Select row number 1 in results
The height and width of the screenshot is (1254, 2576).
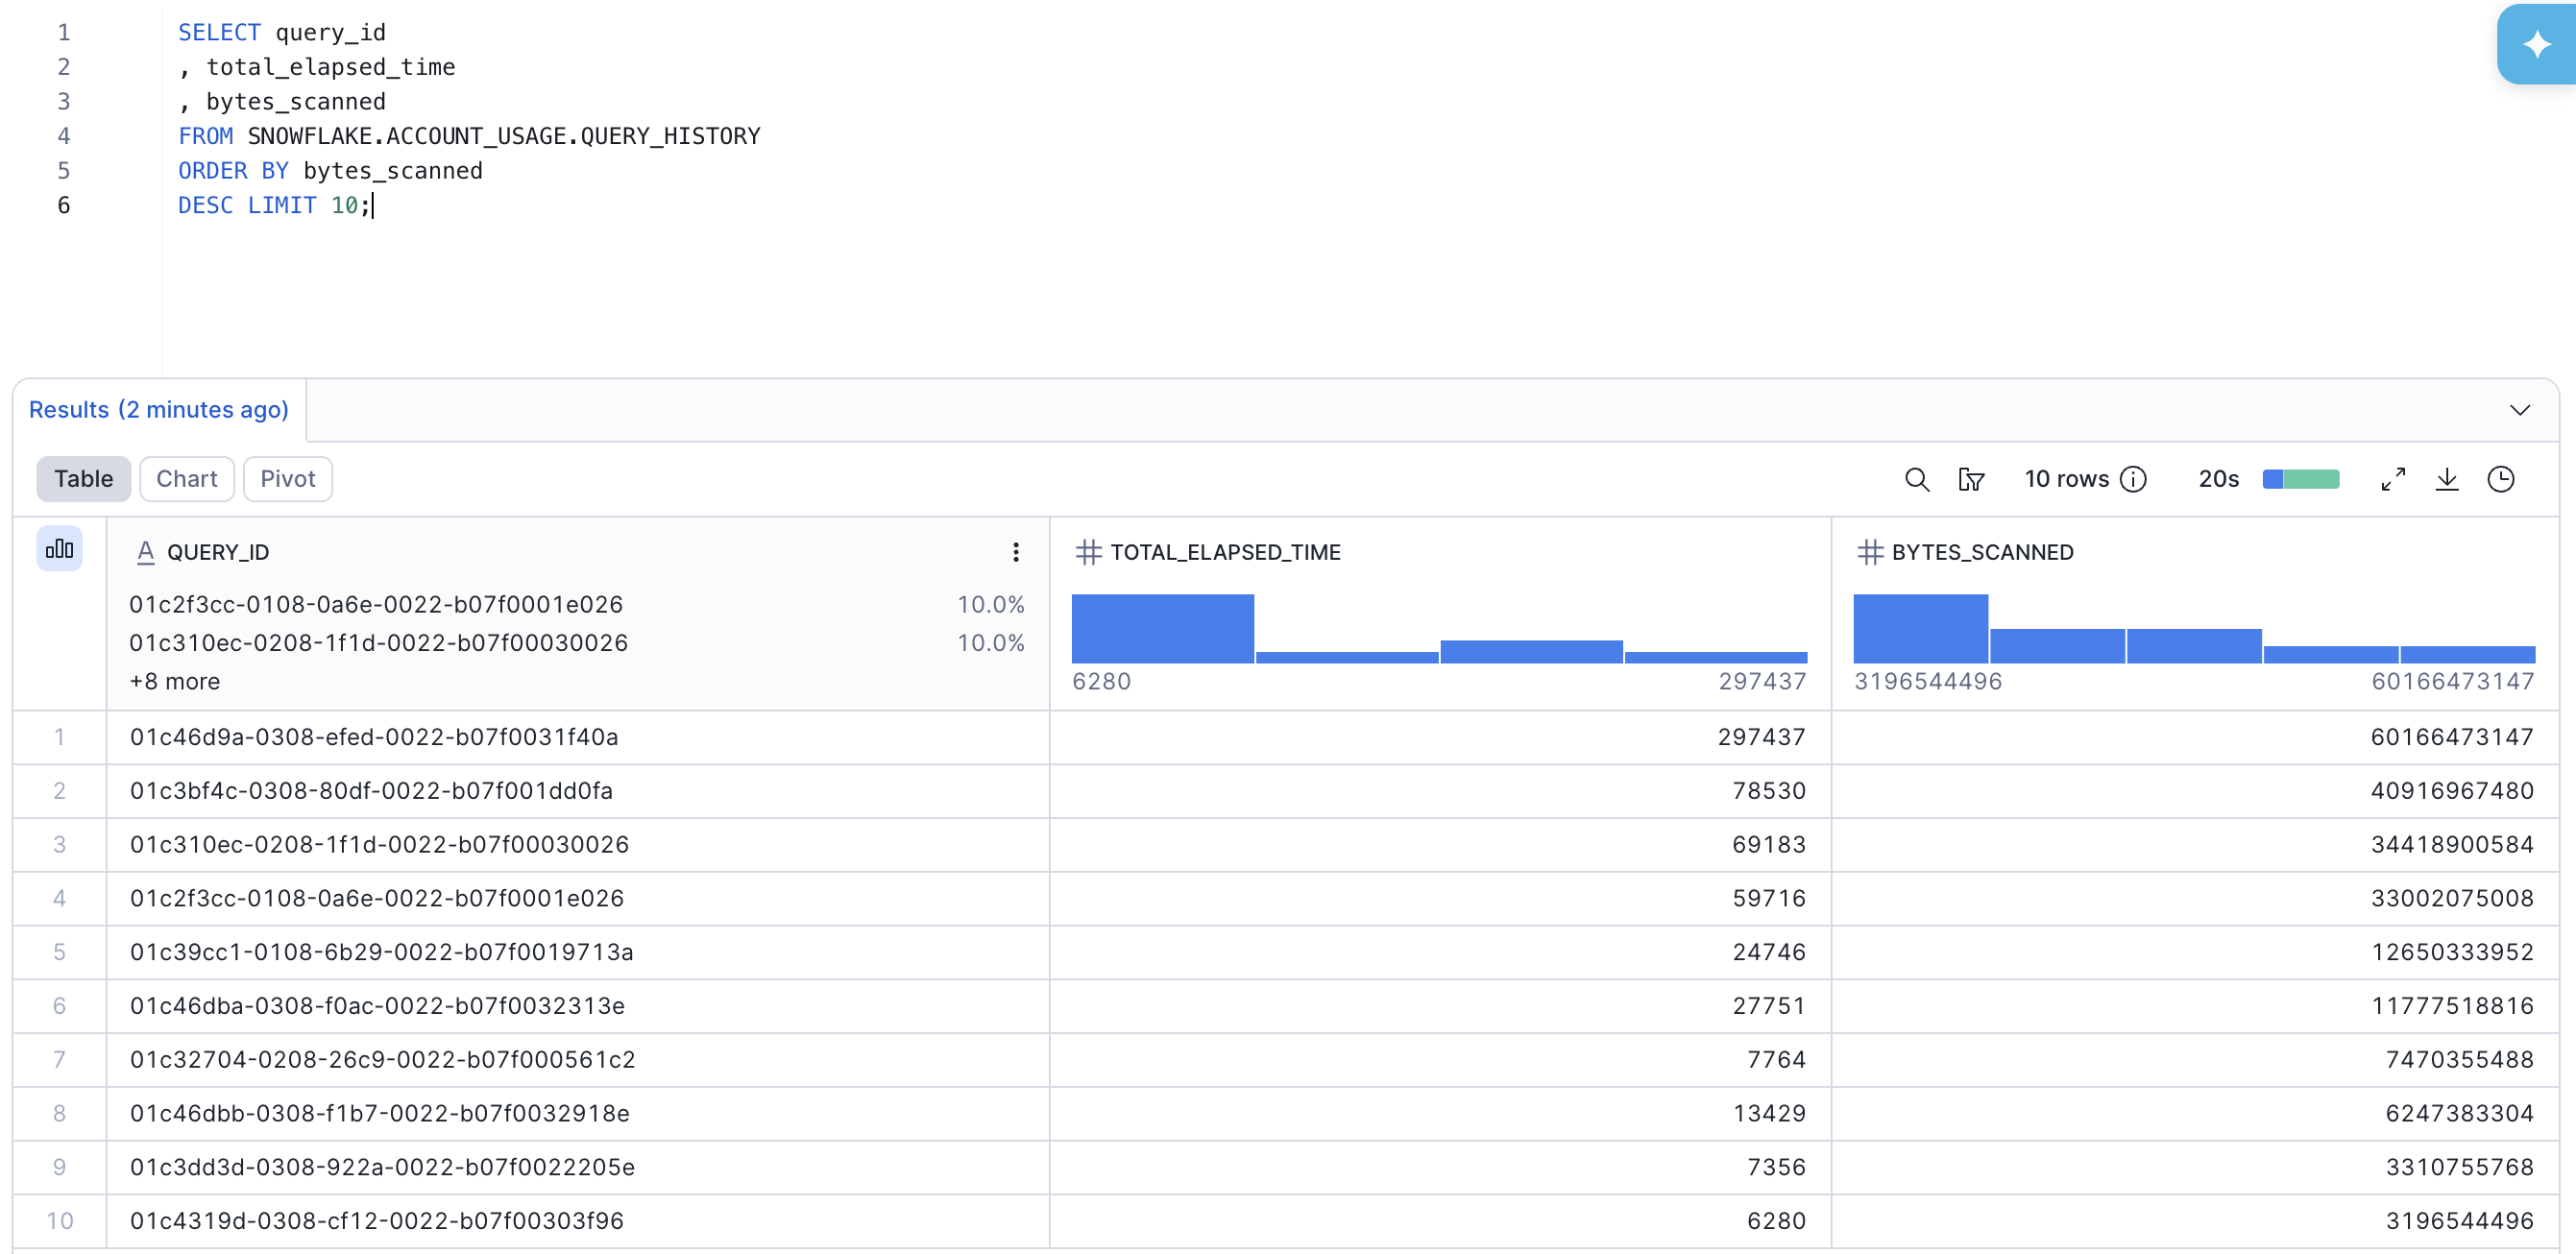point(59,737)
